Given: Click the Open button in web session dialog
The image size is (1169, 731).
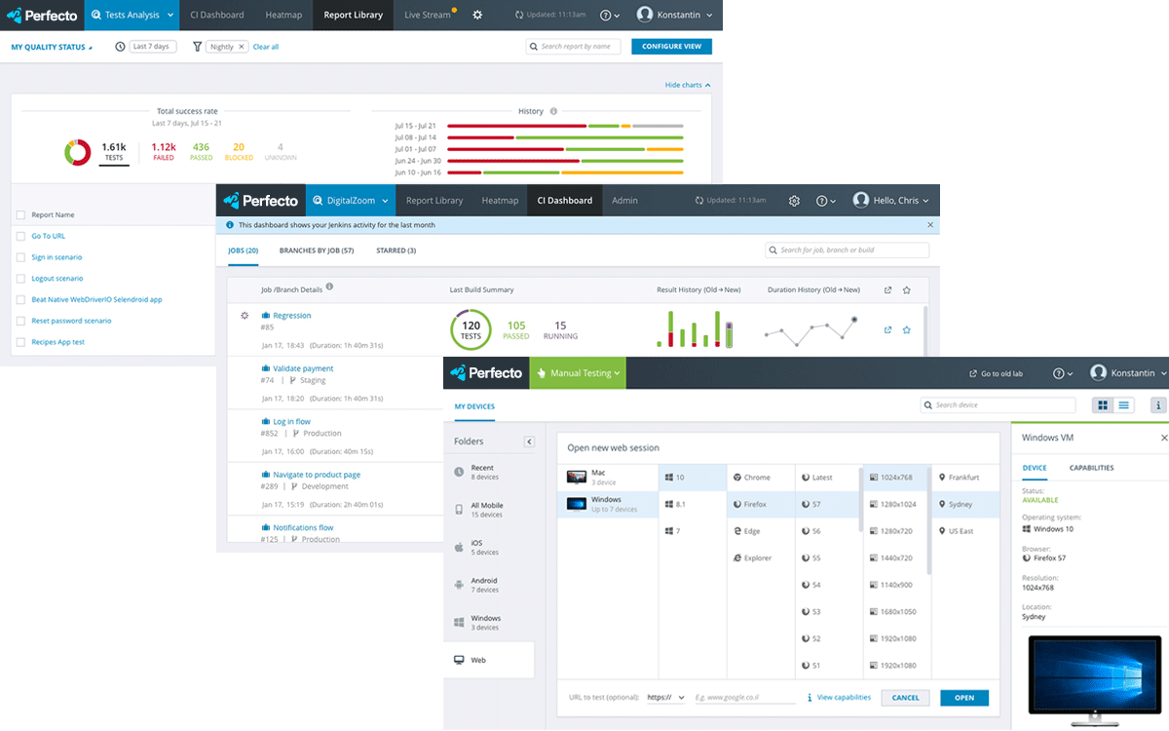Looking at the screenshot, I should pyautogui.click(x=964, y=698).
